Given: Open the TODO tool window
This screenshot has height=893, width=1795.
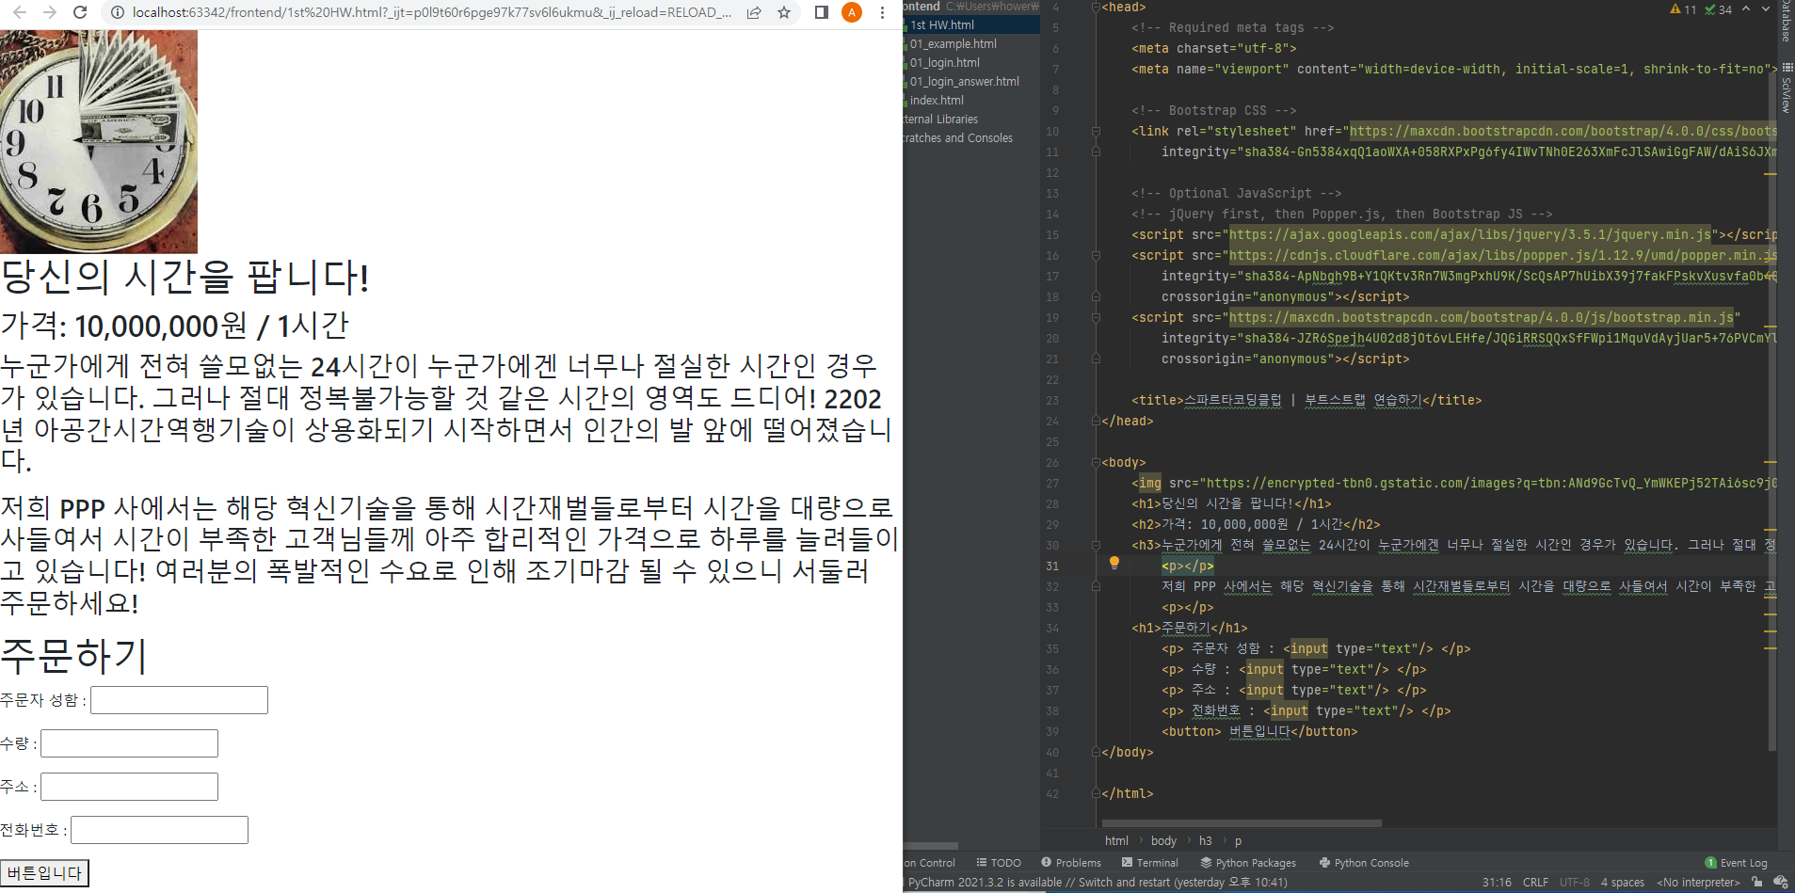Looking at the screenshot, I should click(999, 863).
